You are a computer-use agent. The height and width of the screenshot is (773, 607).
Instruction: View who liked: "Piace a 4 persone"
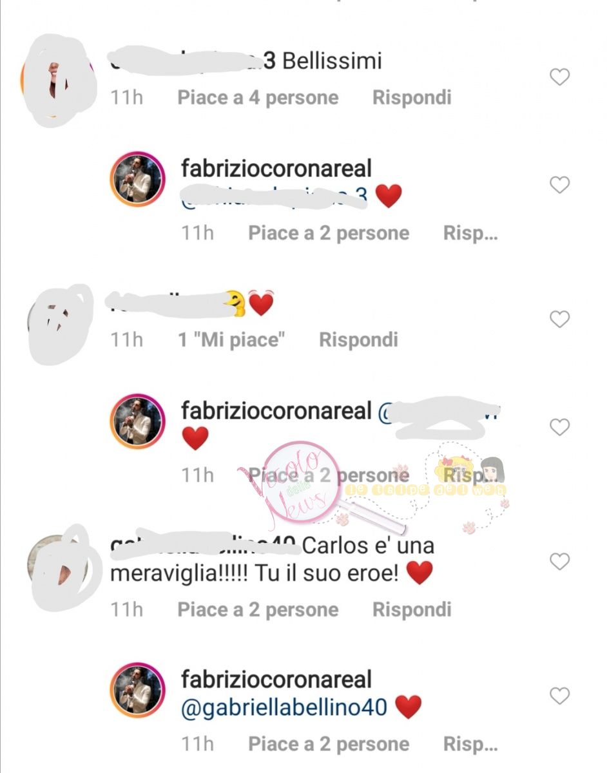point(258,98)
